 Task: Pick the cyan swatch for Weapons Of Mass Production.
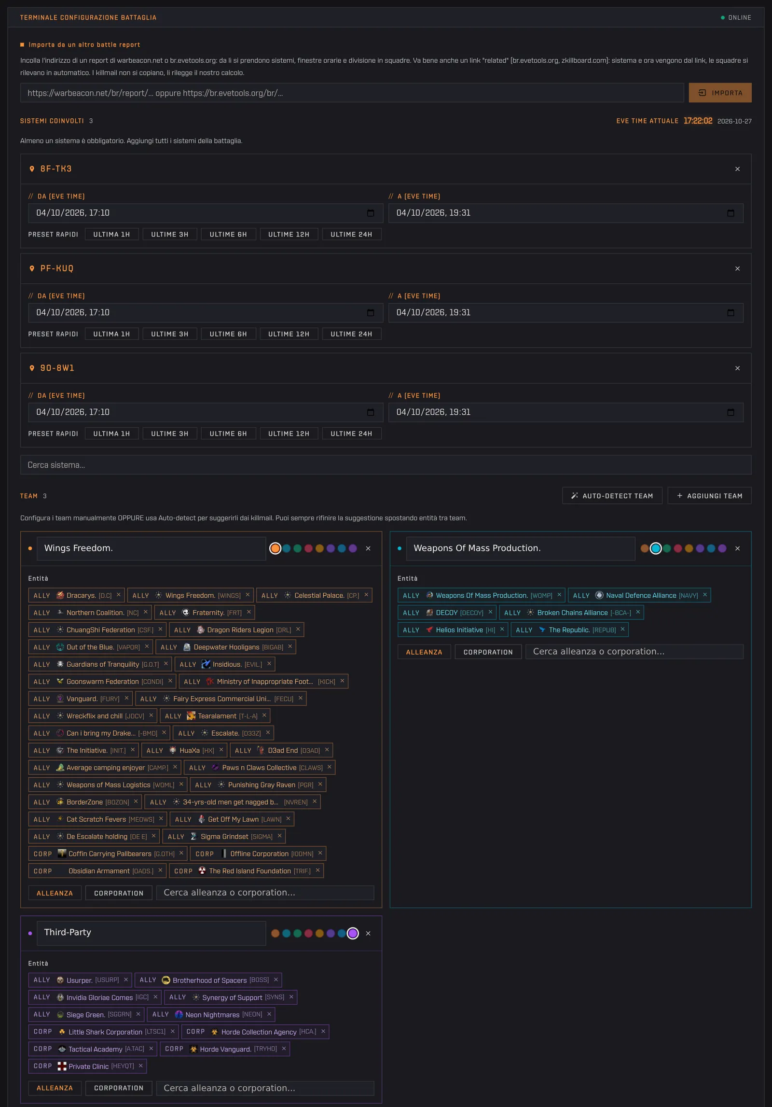tap(655, 548)
